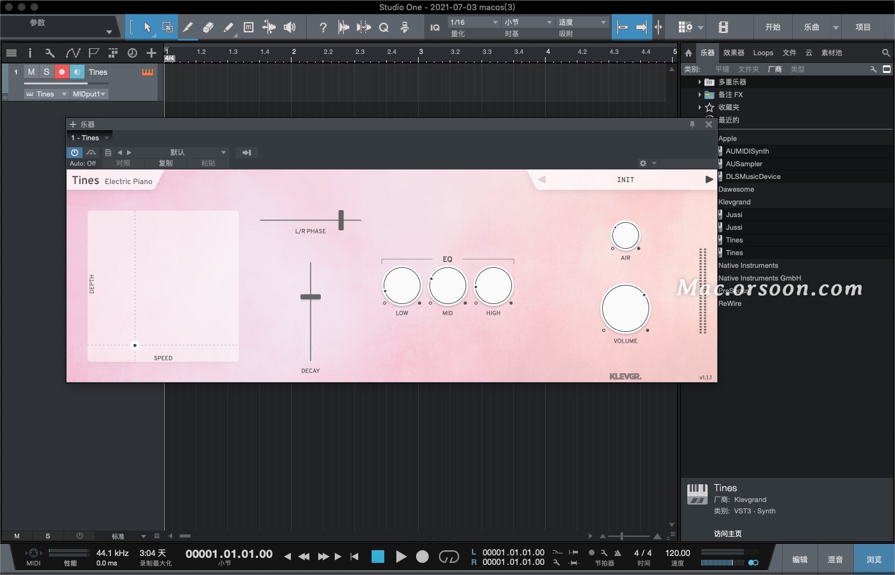
Task: Click the L/R PHASE slider handle
Action: pyautogui.click(x=341, y=220)
